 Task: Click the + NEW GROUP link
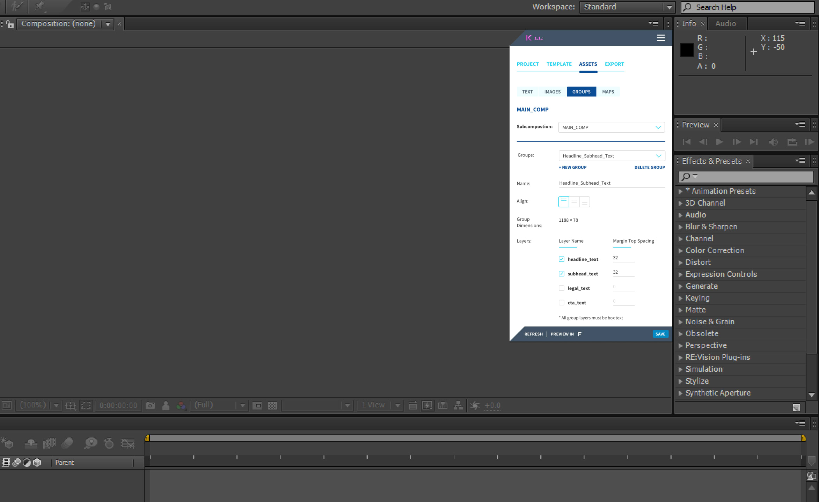[x=572, y=168]
